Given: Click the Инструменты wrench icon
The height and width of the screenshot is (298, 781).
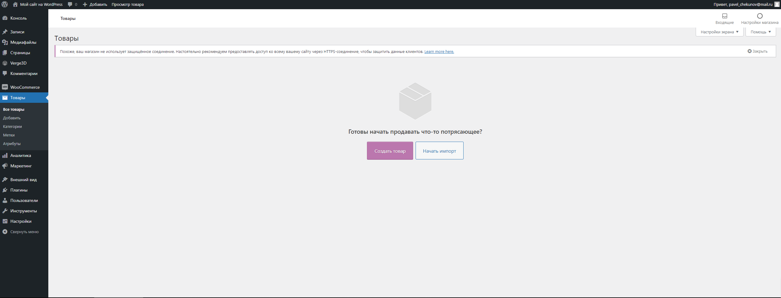Looking at the screenshot, I should (x=5, y=211).
